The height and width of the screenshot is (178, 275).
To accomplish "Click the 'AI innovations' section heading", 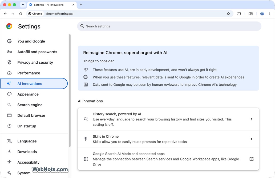I will coord(90,101).
